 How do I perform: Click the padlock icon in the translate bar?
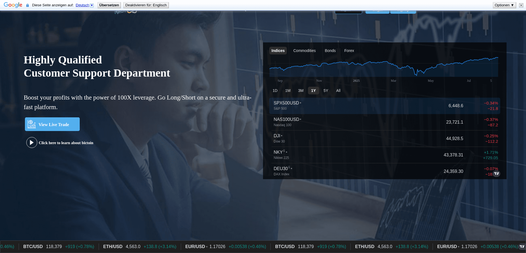click(x=27, y=5)
